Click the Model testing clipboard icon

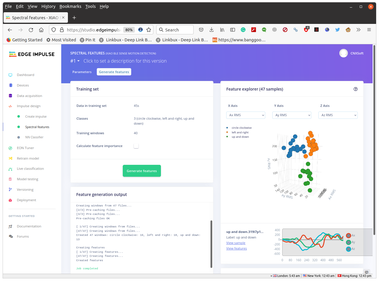click(10, 179)
